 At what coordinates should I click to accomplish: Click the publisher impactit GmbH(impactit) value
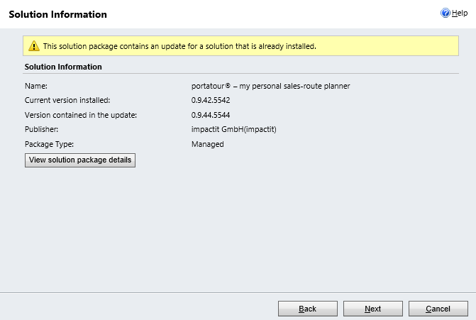pos(234,129)
